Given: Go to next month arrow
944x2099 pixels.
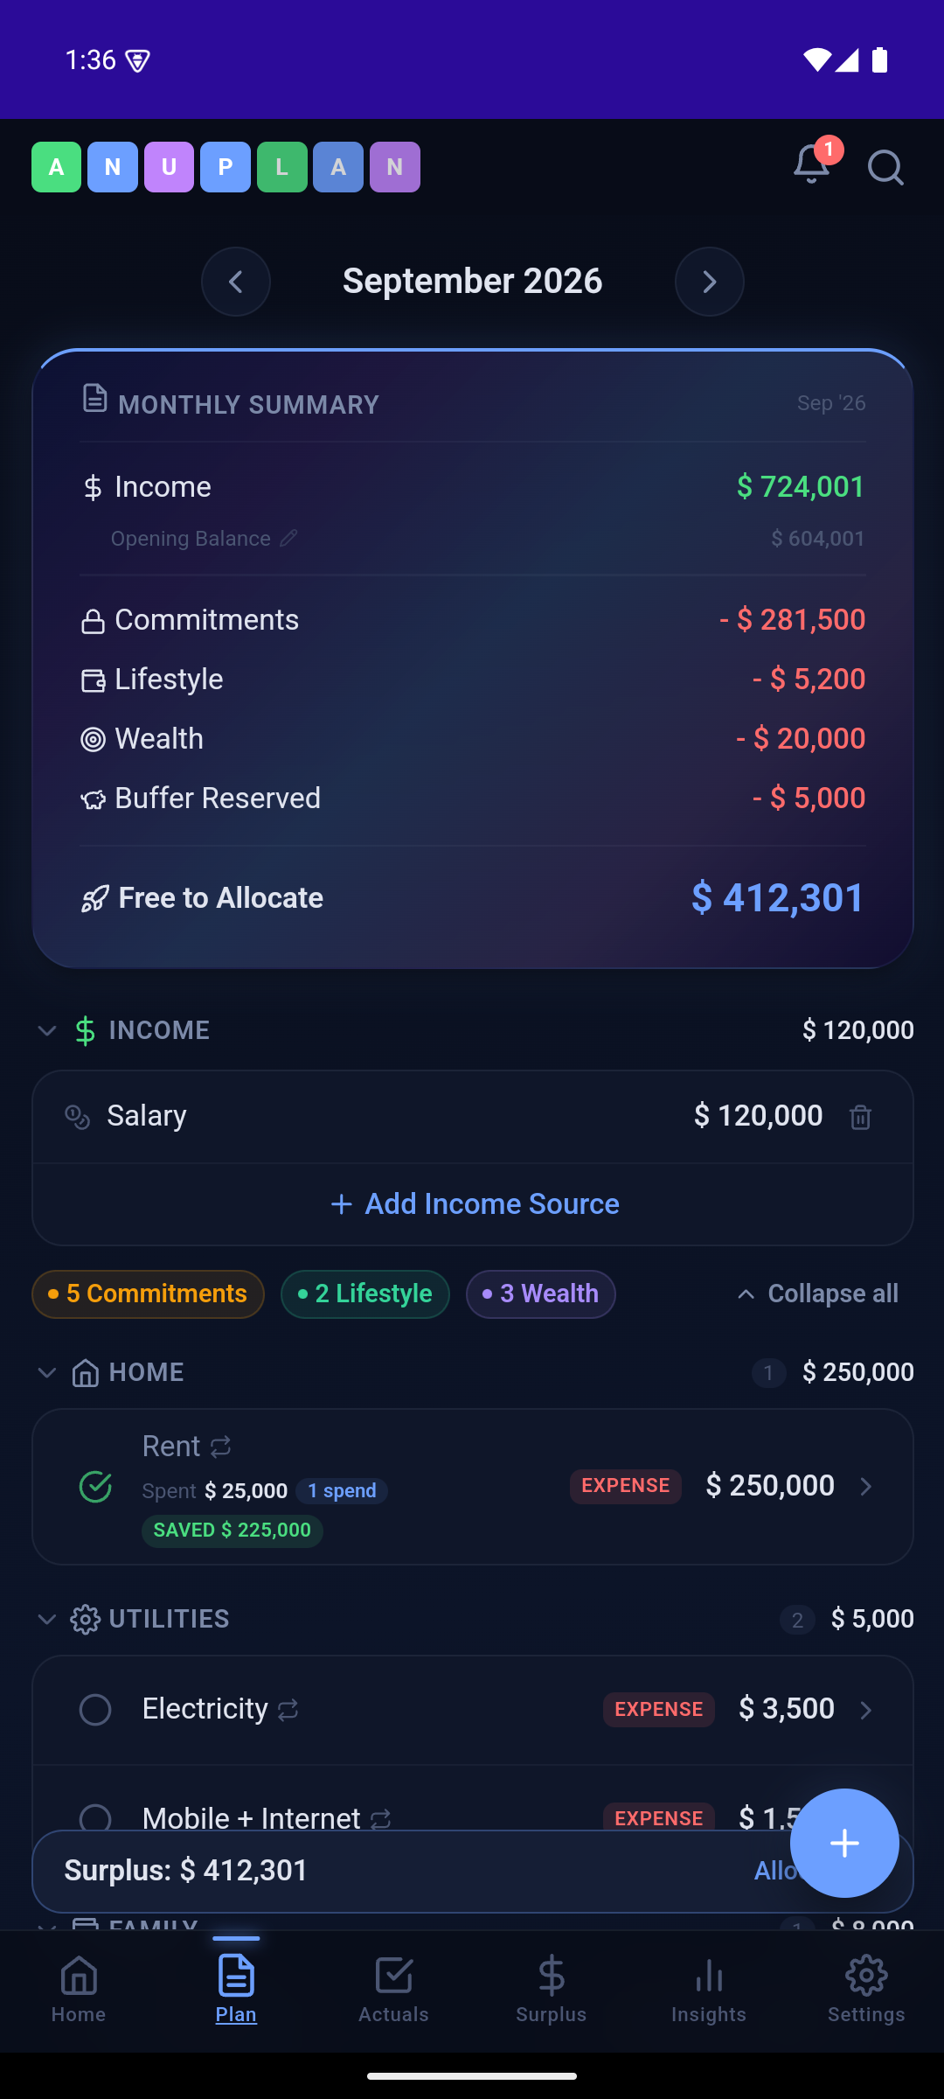Looking at the screenshot, I should pos(710,282).
